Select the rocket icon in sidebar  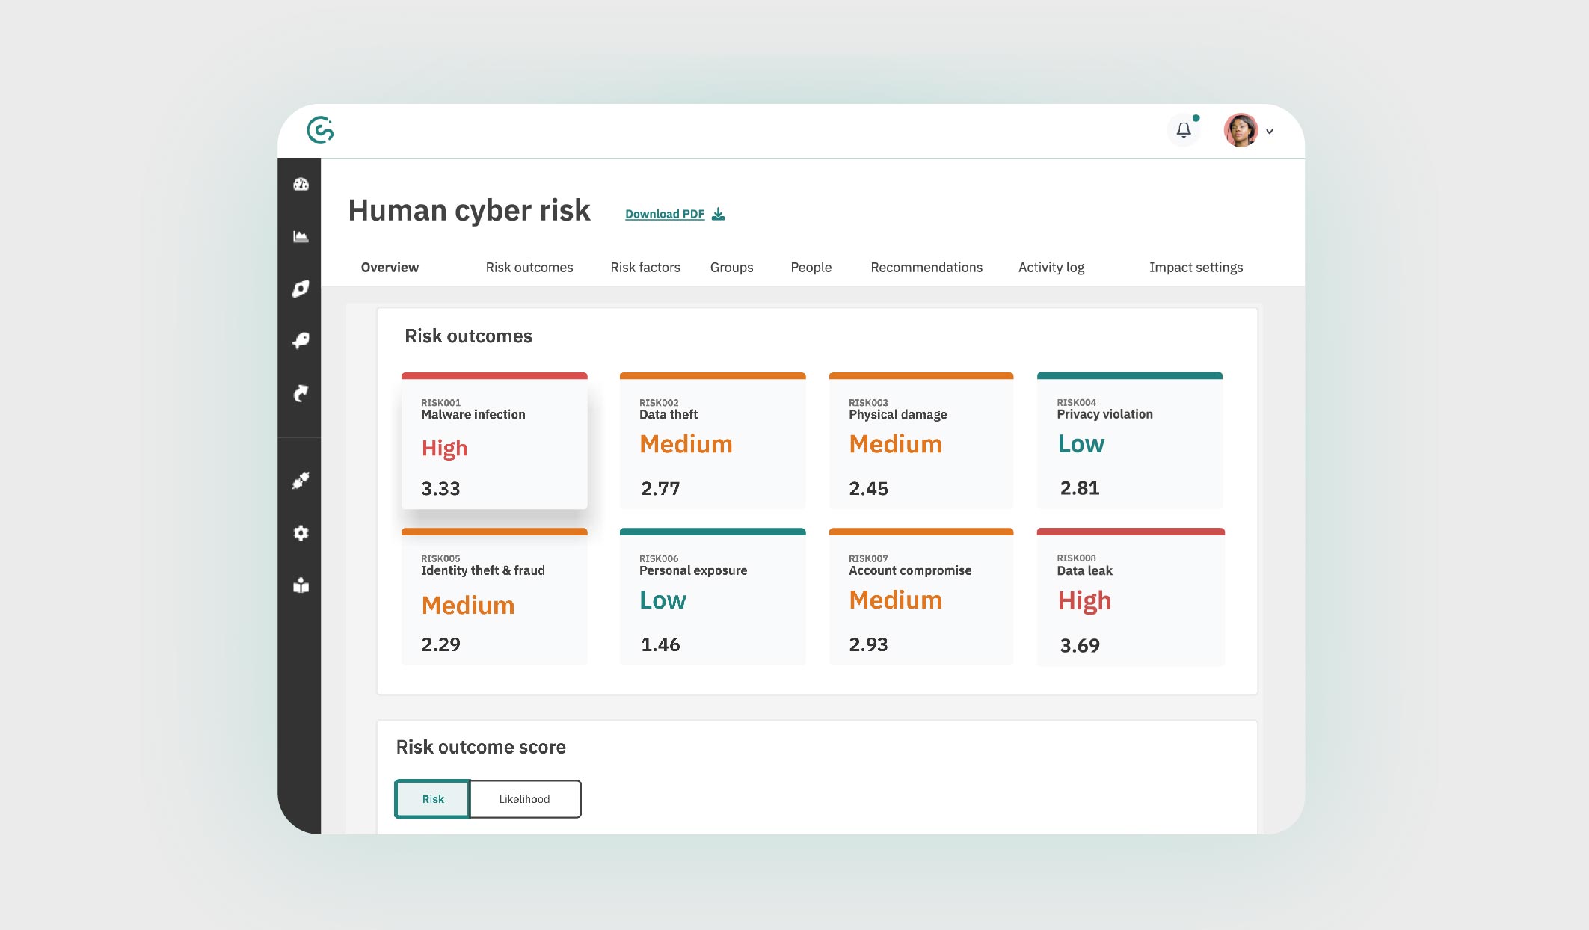click(301, 289)
